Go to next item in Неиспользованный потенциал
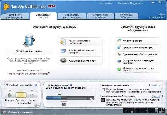167x115 pixels. (163, 96)
